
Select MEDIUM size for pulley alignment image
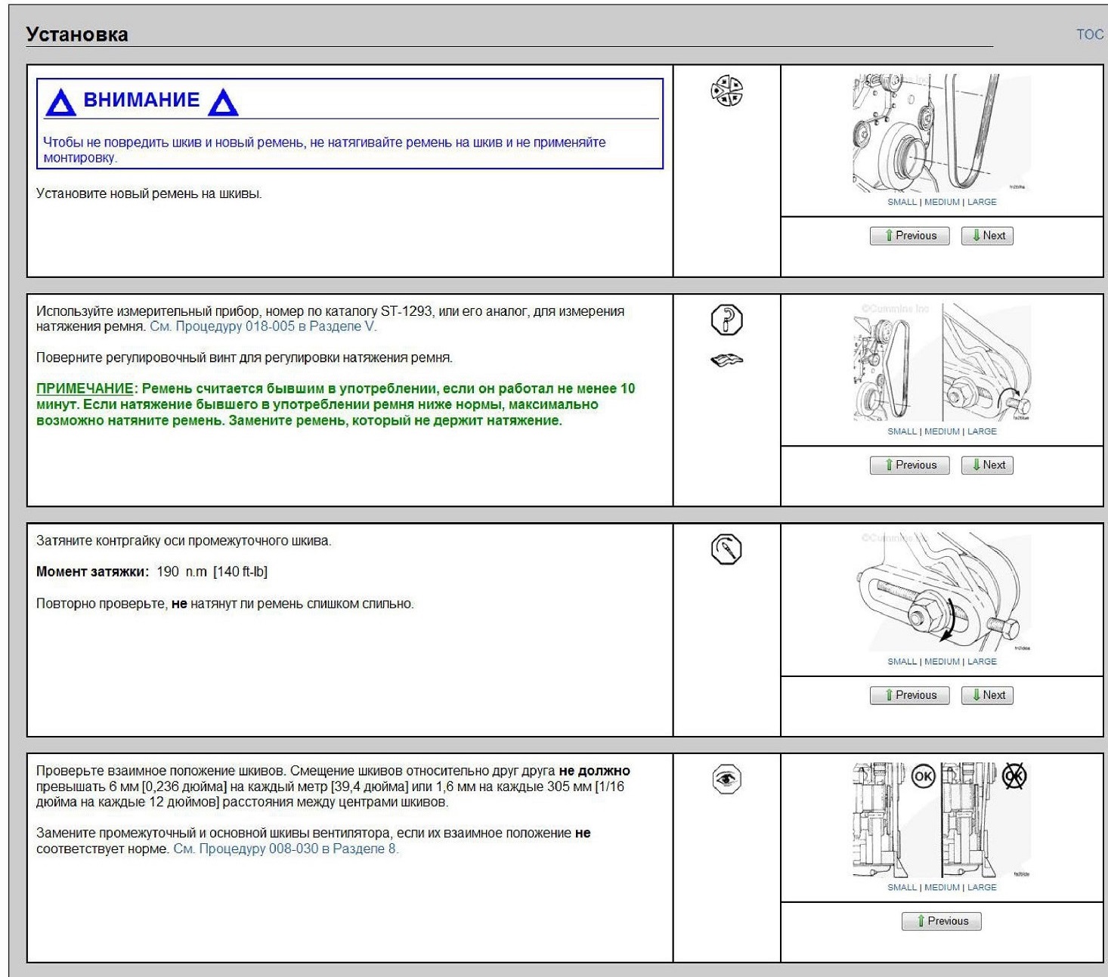[x=942, y=887]
